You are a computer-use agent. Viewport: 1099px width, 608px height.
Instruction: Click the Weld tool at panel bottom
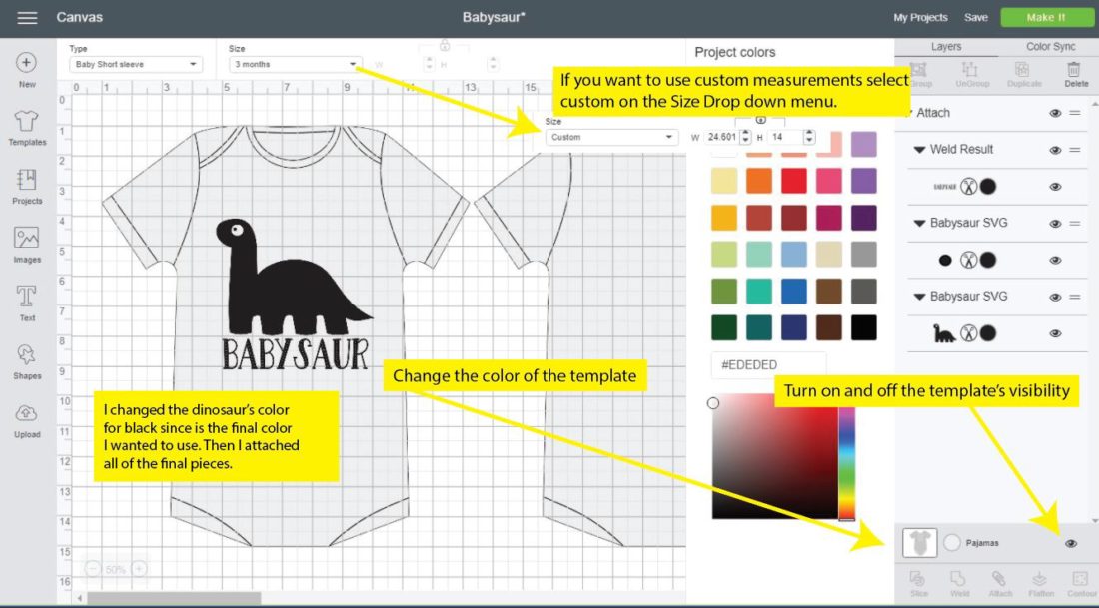[959, 583]
